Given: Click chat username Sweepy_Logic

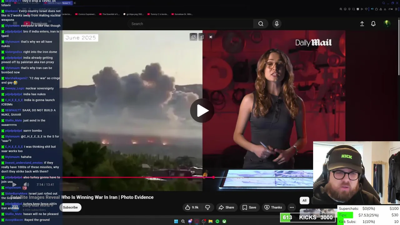Looking at the screenshot, I should click(14, 88).
